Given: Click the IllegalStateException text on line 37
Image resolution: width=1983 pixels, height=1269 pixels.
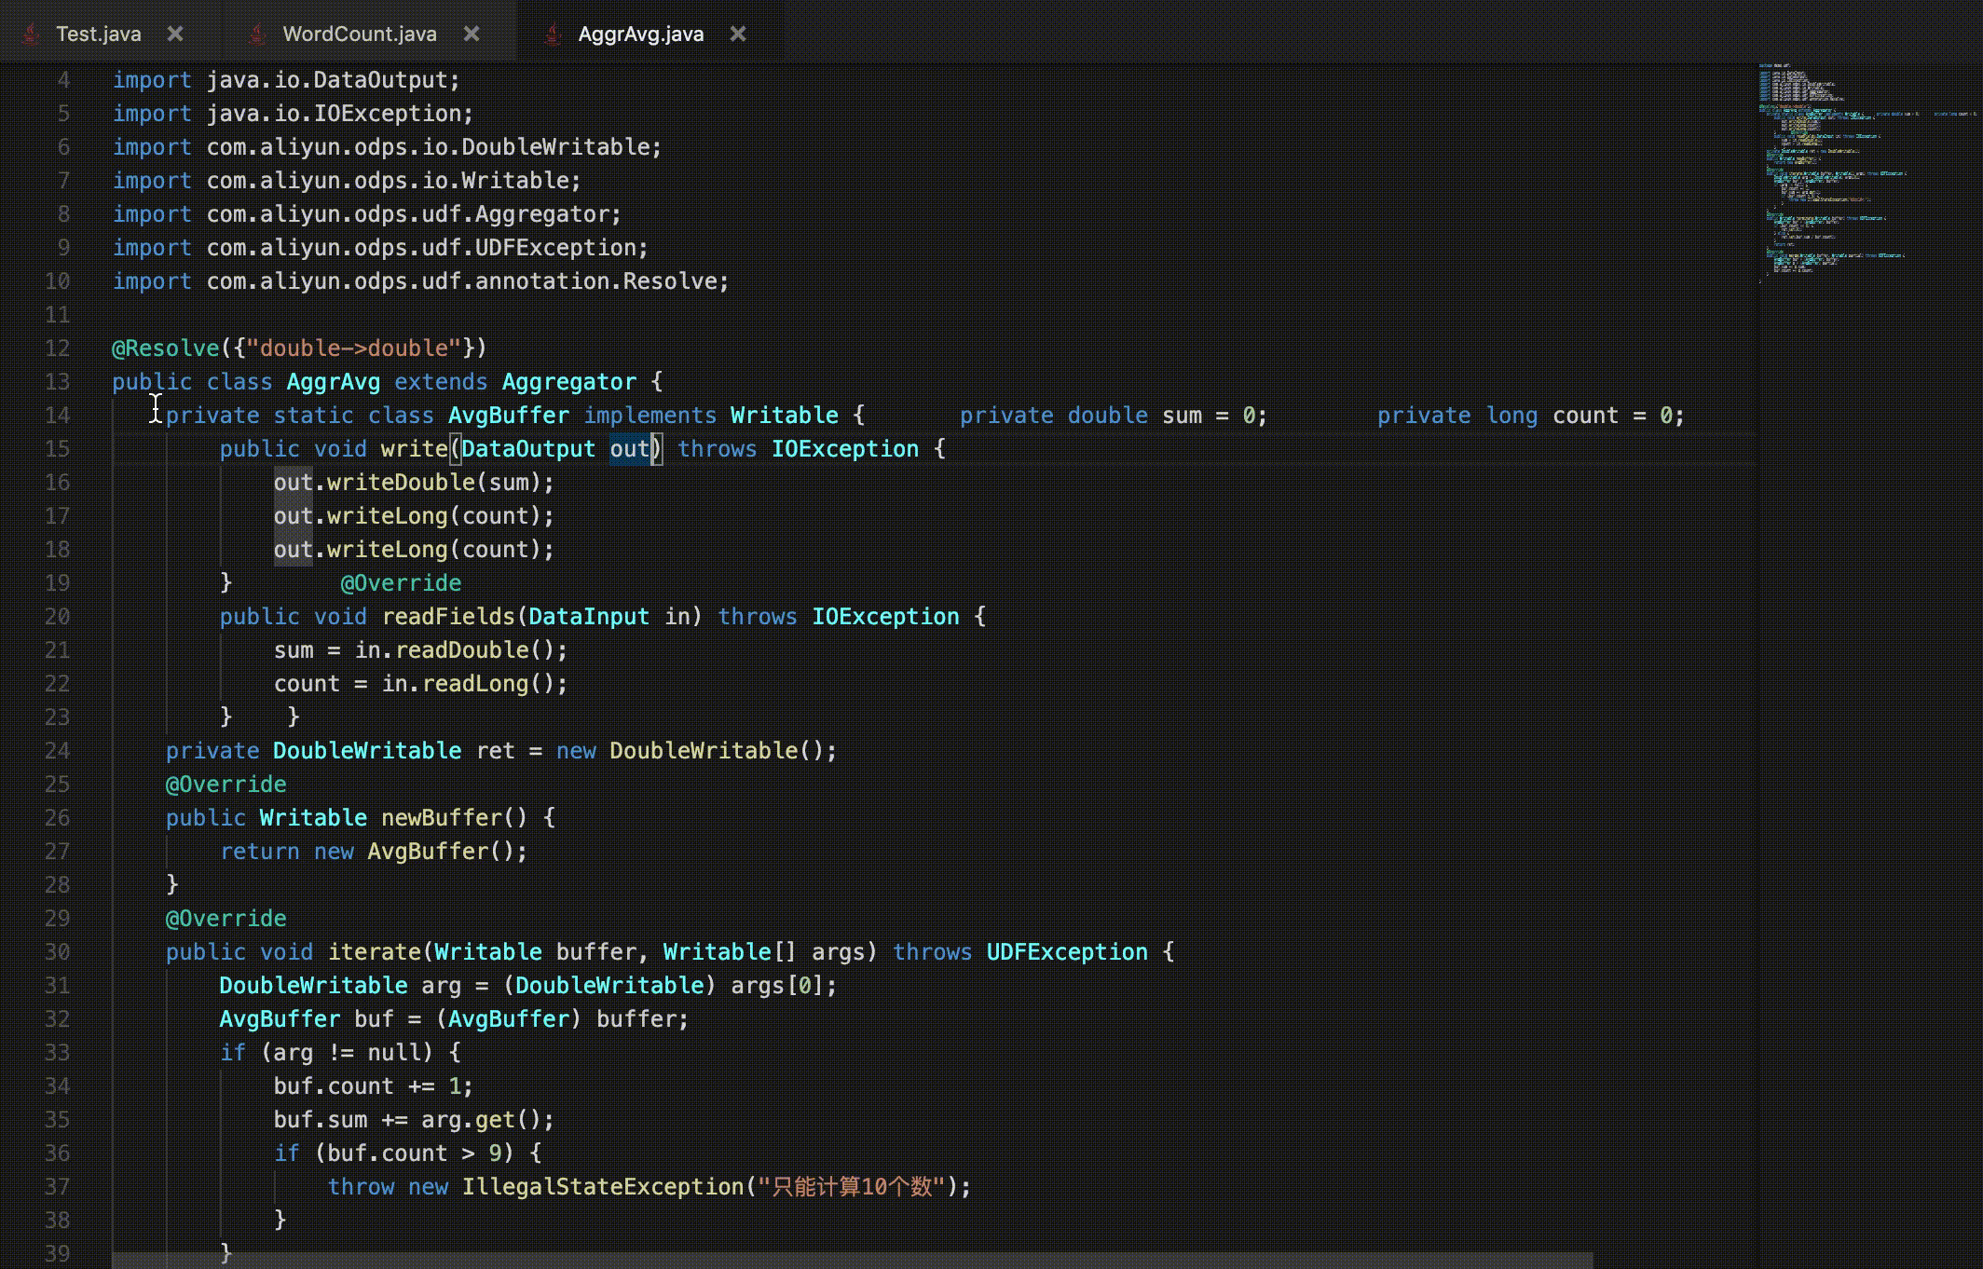Looking at the screenshot, I should click(x=602, y=1187).
